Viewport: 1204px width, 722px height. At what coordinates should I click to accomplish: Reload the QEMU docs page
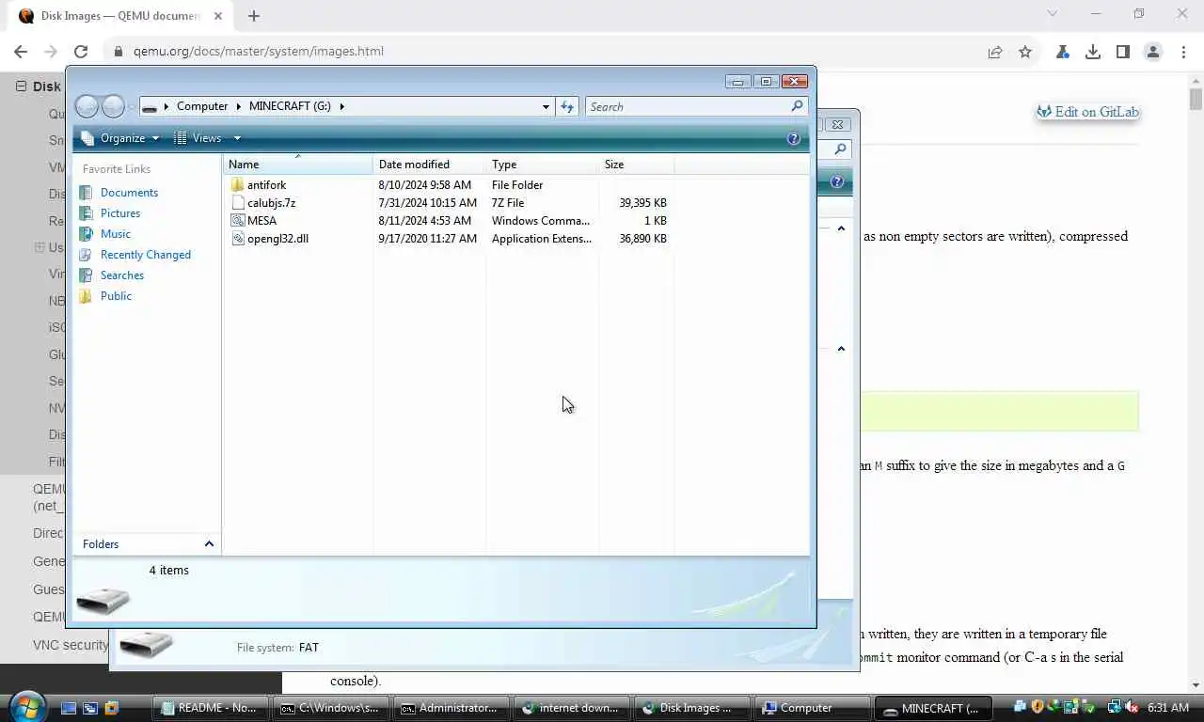81,52
